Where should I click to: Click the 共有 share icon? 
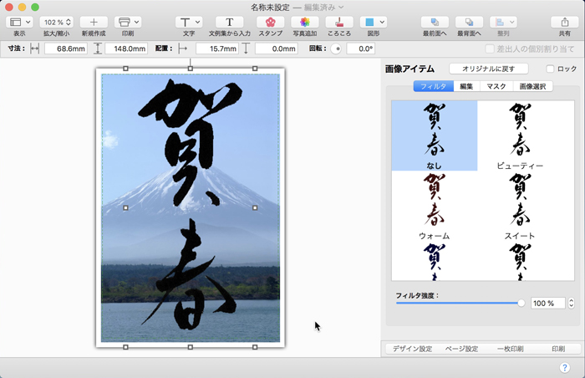click(x=565, y=22)
